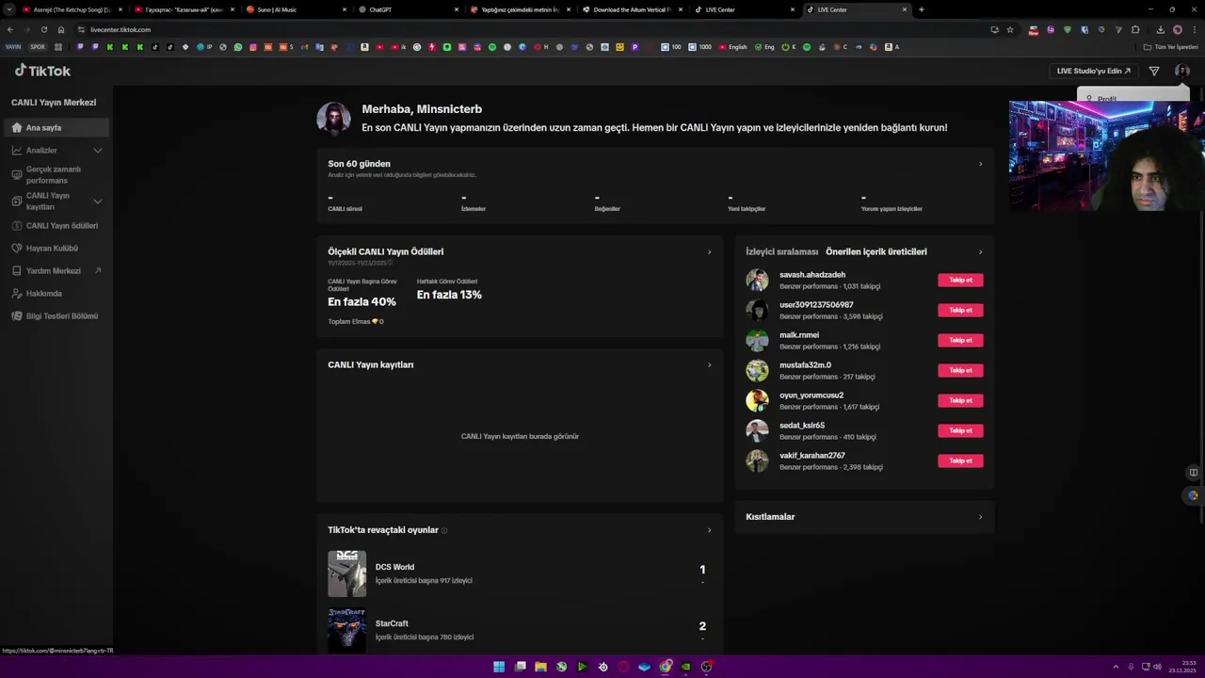Open NVIDIA app icon on taskbar
Screen dimensions: 1205x678
click(685, 667)
